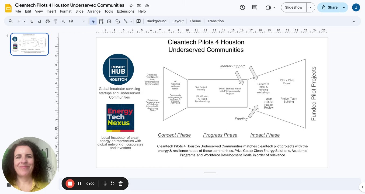The width and height of the screenshot is (365, 194).
Task: Delete the recording with trash icon
Action: click(121, 183)
